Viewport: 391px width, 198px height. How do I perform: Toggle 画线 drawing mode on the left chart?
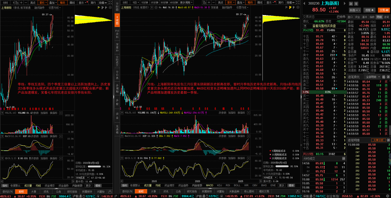pyautogui.click(x=72, y=2)
